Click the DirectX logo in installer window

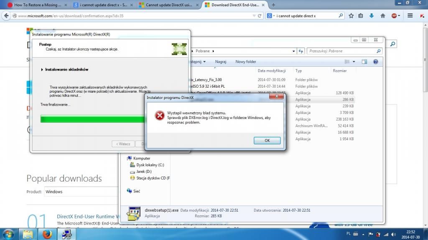179,49
